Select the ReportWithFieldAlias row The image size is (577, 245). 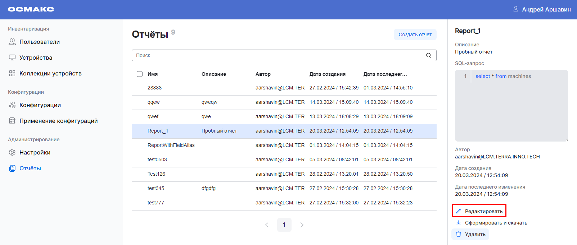pos(171,145)
